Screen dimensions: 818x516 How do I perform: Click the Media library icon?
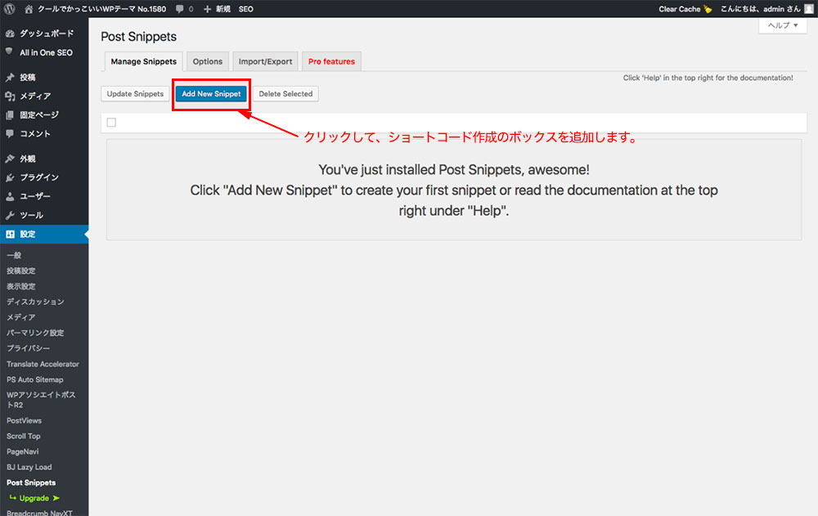tap(10, 96)
